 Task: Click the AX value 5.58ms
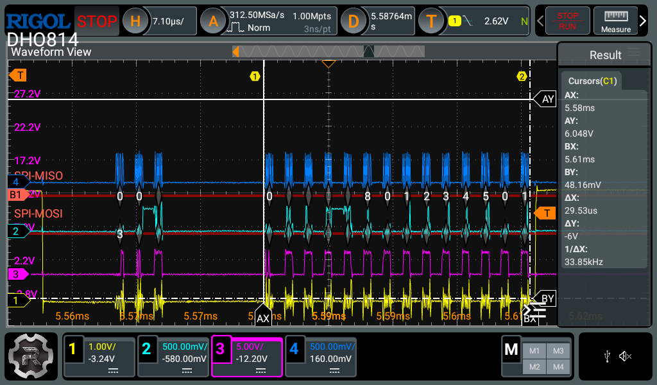point(579,108)
